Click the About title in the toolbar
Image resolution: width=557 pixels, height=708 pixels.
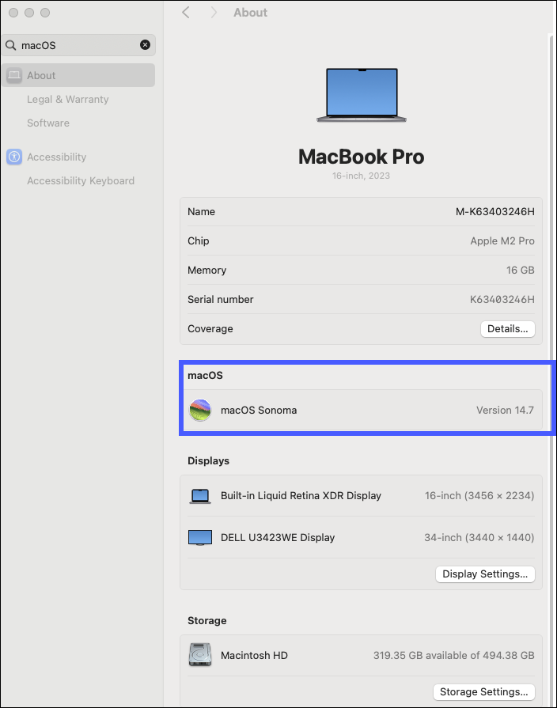tap(250, 13)
